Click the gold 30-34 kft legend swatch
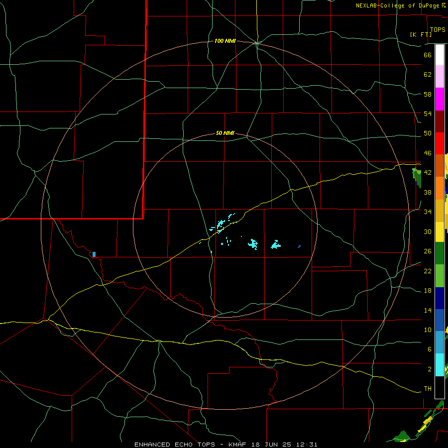The height and width of the screenshot is (448, 448). (440, 211)
